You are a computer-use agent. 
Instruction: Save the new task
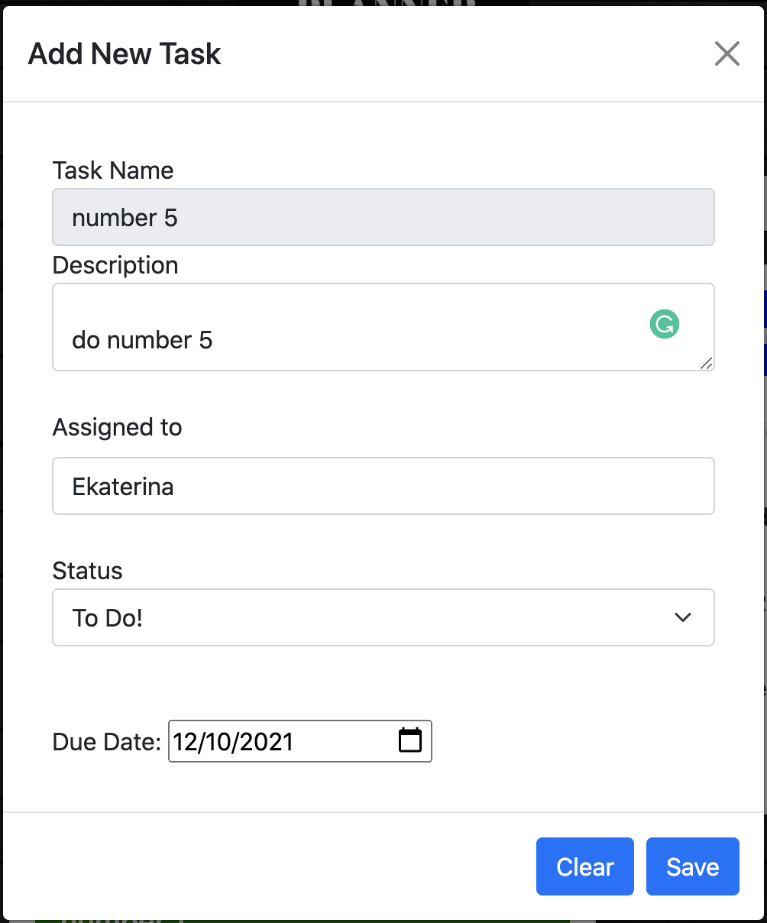[693, 866]
